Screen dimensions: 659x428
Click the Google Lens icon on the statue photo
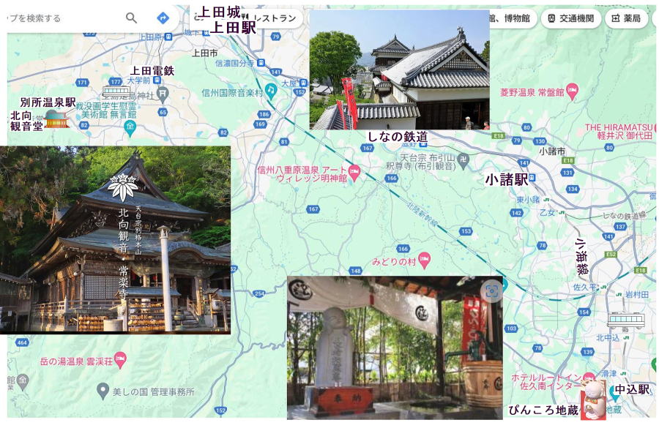[x=491, y=290]
